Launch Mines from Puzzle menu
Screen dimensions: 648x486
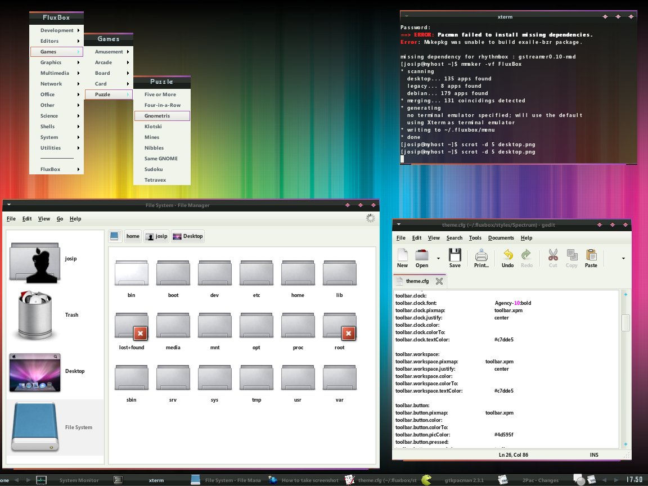pos(162,137)
